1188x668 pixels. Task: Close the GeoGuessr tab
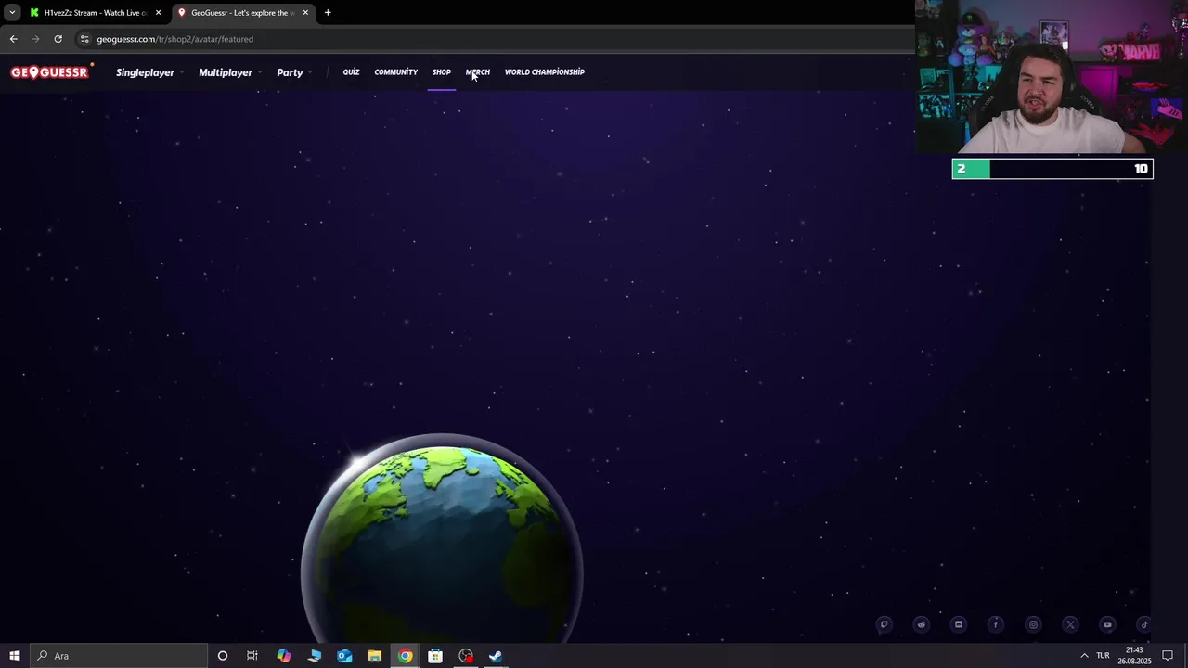point(305,13)
